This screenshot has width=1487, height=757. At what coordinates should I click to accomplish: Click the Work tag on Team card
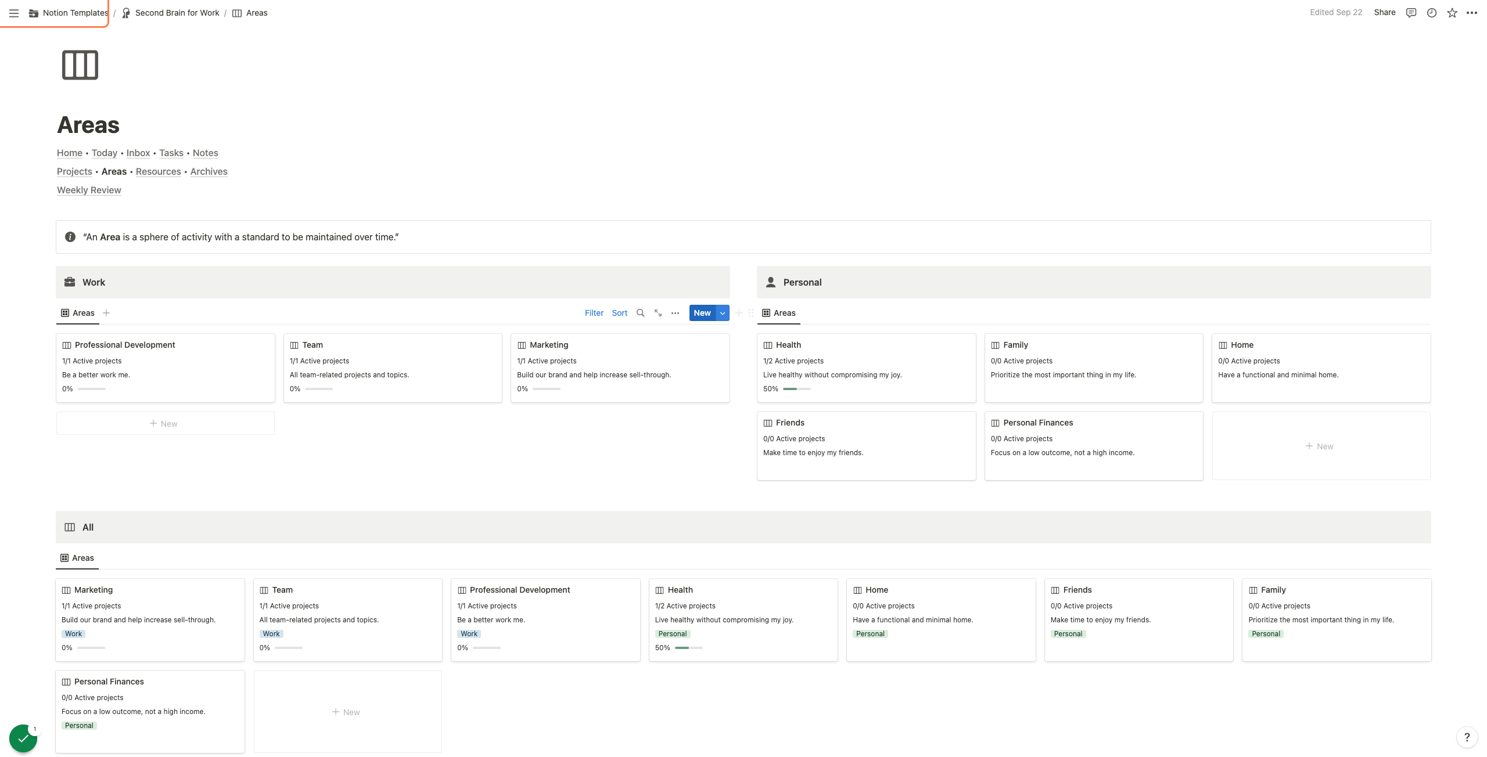271,634
